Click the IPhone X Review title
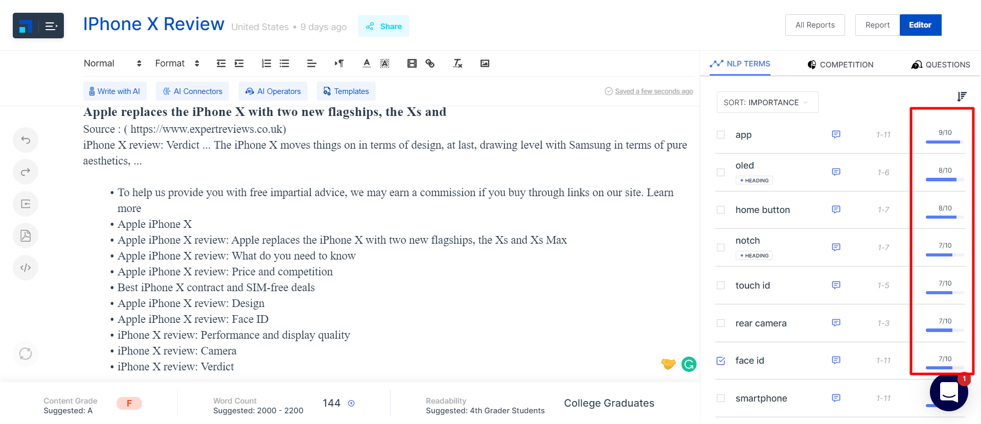Image resolution: width=981 pixels, height=424 pixels. (154, 24)
